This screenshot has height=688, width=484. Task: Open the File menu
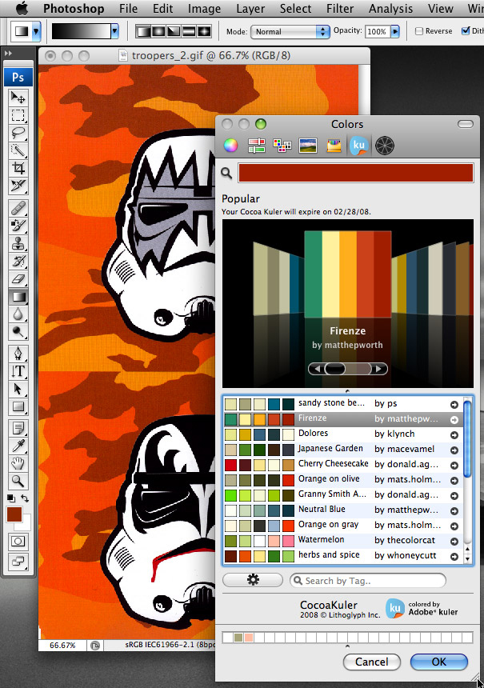coord(129,8)
